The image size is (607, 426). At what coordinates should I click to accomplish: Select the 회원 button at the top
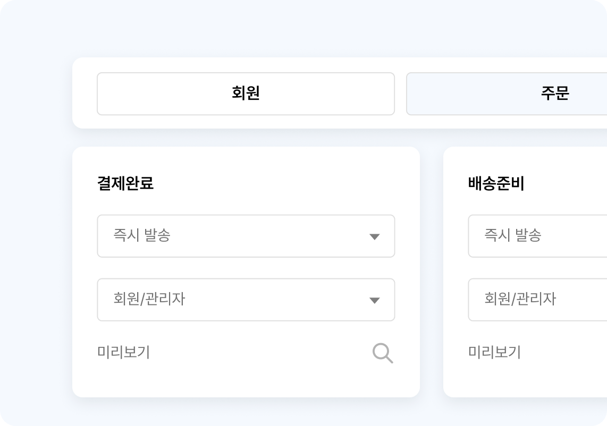coord(246,93)
